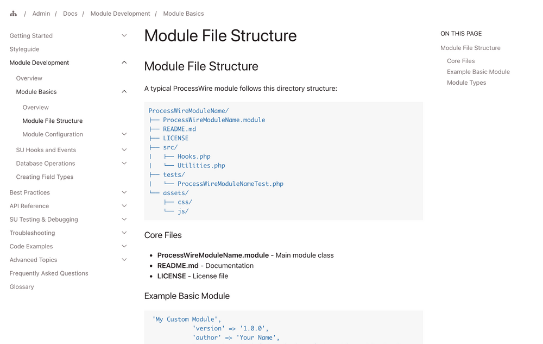Expand the Troubleshooting chevron

click(x=124, y=233)
